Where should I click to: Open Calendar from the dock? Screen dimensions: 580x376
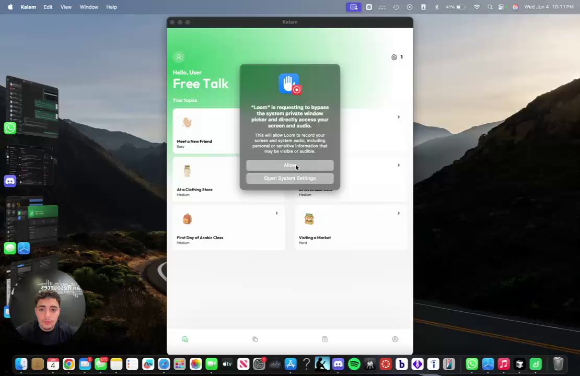[53, 364]
